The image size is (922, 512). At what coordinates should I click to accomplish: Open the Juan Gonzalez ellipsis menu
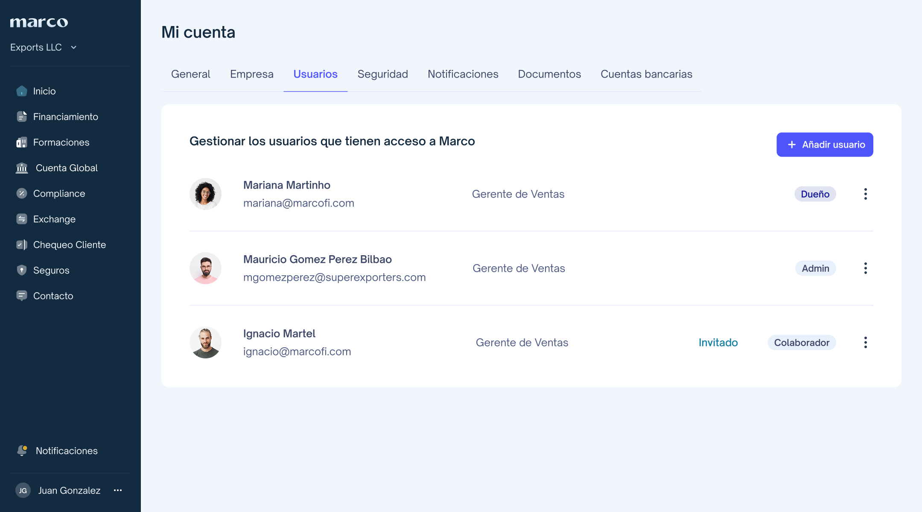tap(118, 490)
